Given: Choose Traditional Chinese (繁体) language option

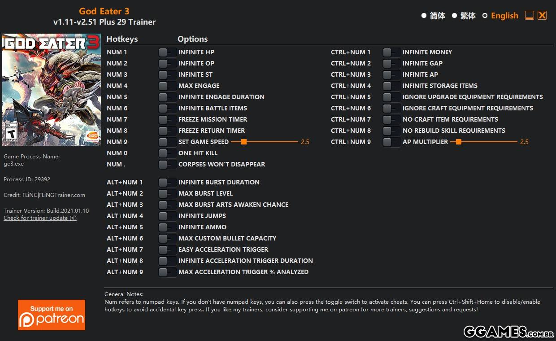Looking at the screenshot, I should pos(454,16).
